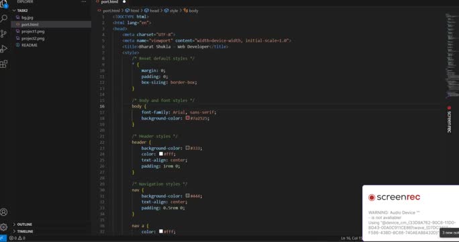Click the errors and warnings status indicator
The width and height of the screenshot is (459, 242).
pyautogui.click(x=17, y=238)
